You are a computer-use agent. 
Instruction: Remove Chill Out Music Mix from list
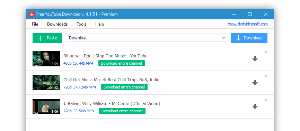point(266,76)
